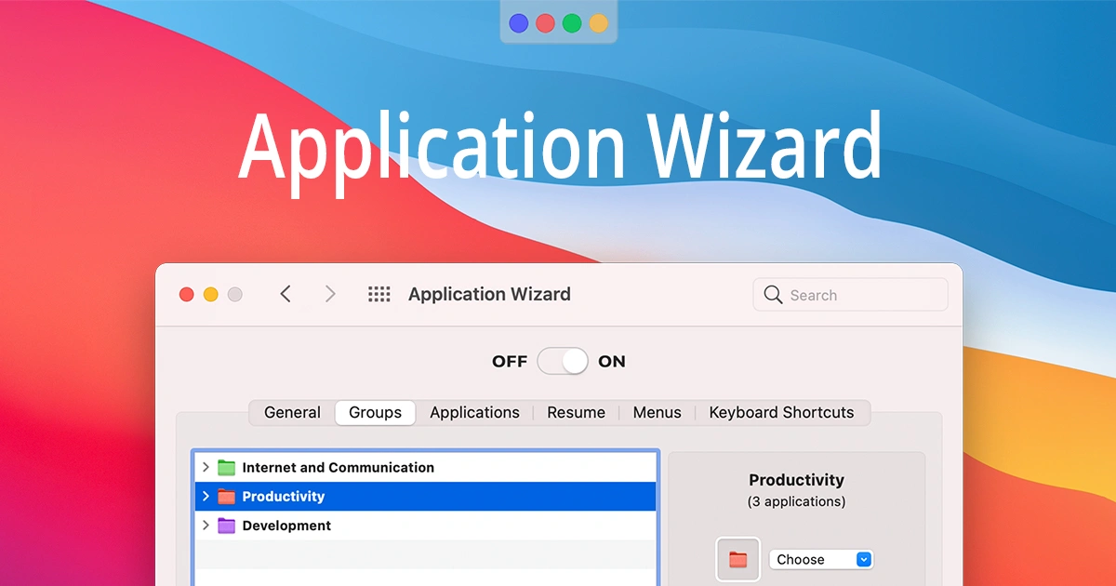Expand the Internet and Communication group
This screenshot has height=586, width=1116.
206,467
